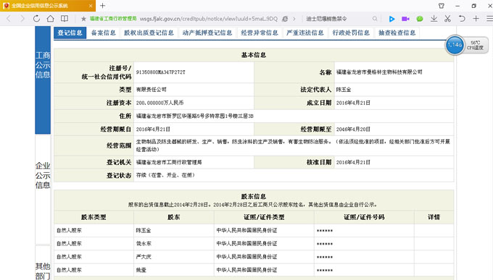Expand the chevron next to address bar
Image resolution: width=493 pixels, height=280 pixels.
pyautogui.click(x=294, y=19)
